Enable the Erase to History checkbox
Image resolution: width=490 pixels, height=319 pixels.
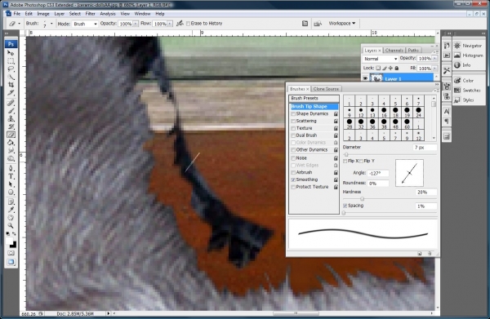coord(188,24)
